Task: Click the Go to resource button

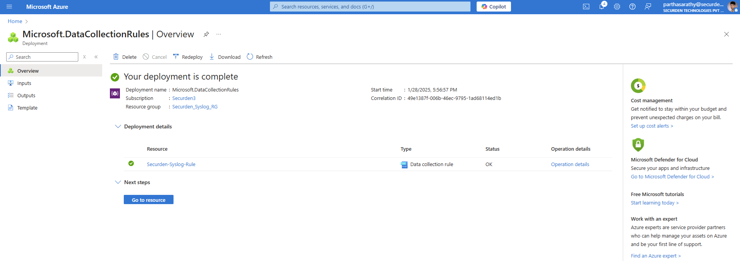Action: (148, 199)
